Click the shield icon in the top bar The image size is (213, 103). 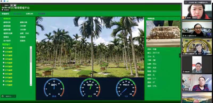4,1
